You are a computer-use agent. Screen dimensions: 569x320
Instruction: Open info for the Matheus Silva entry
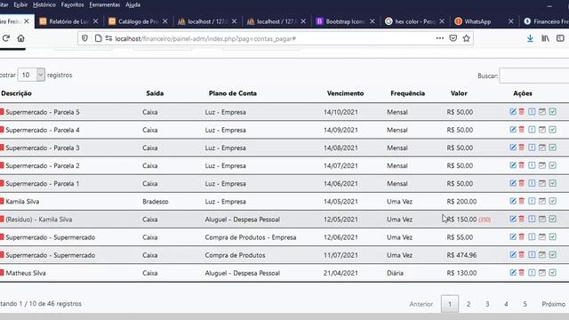pos(532,273)
